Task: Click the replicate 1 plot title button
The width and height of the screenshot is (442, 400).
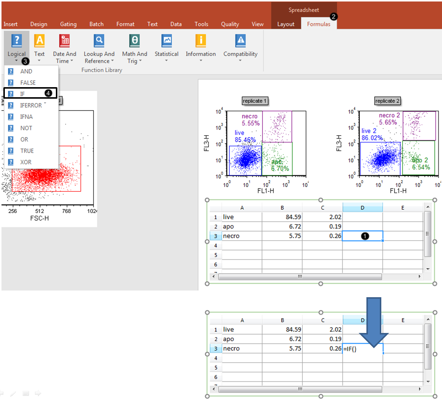Action: (x=255, y=101)
